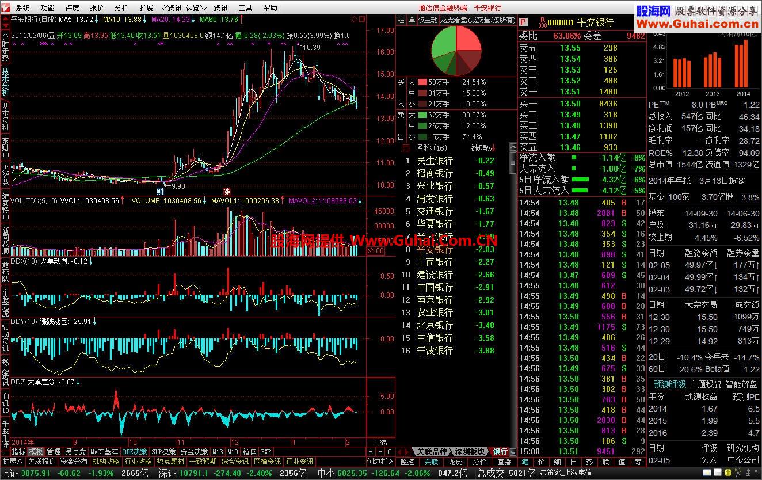
Task: Click the buy-sell volume pie chart
Action: [456, 50]
